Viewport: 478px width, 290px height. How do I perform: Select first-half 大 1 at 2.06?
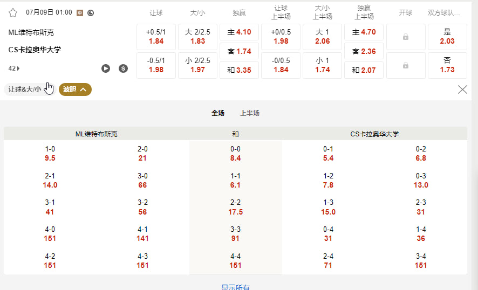click(x=322, y=37)
